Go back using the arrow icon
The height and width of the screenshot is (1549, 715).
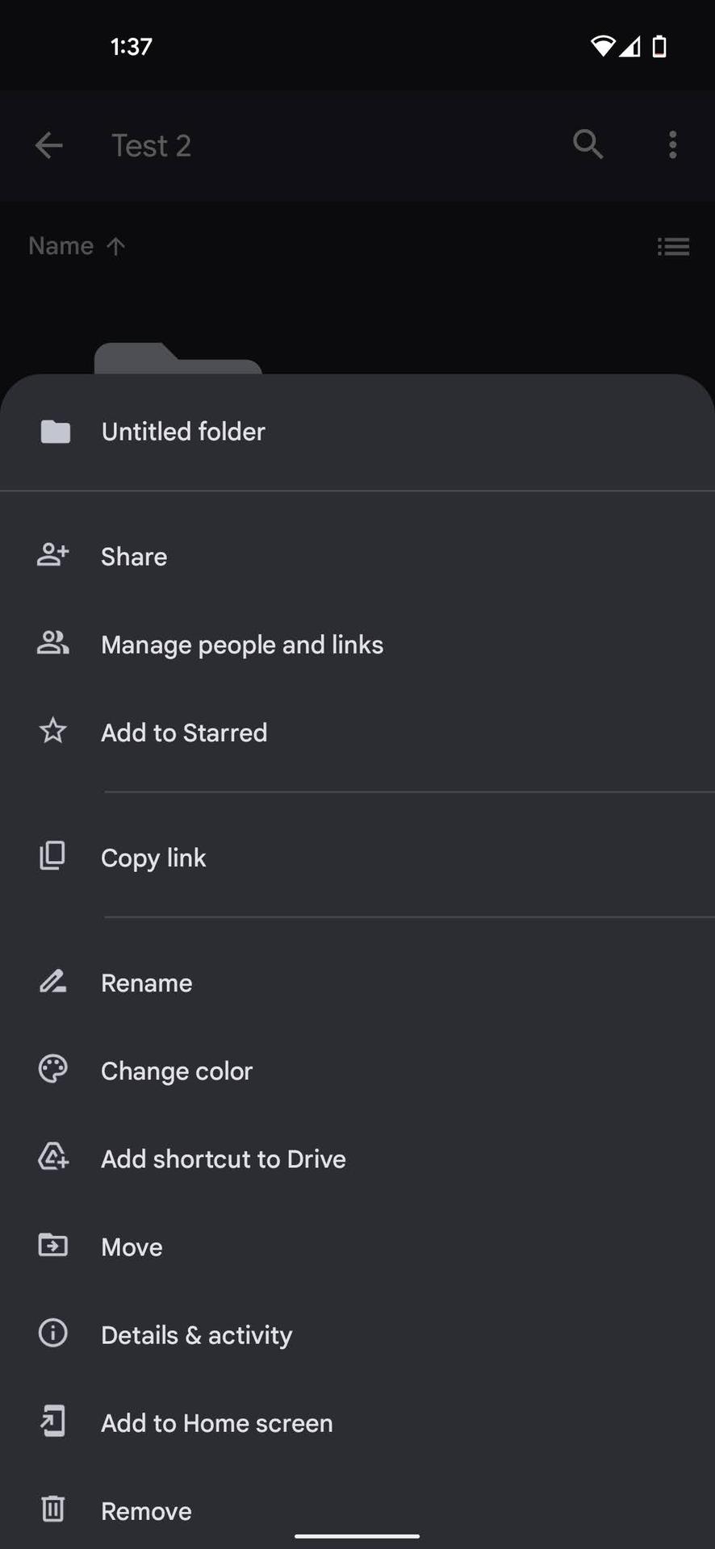point(49,146)
